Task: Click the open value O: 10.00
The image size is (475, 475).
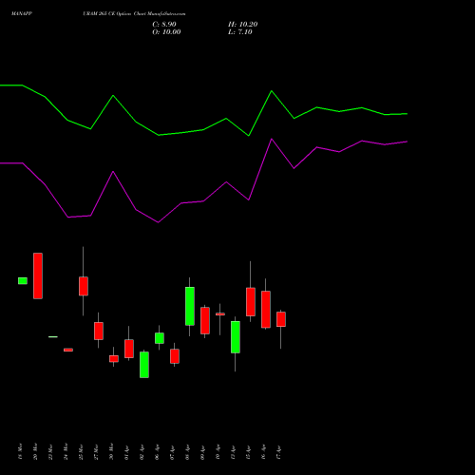Action: [166, 32]
